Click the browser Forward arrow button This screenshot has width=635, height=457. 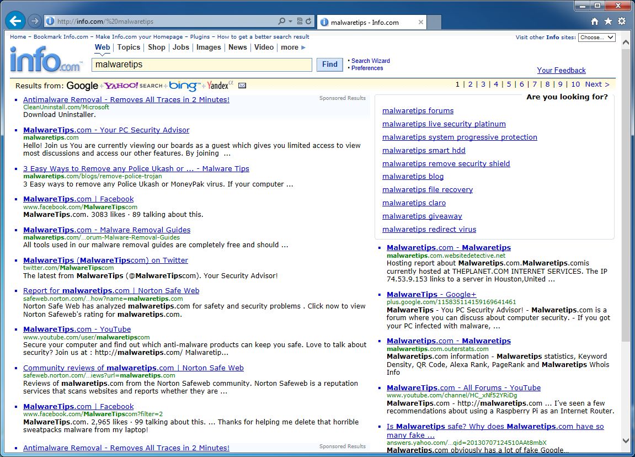click(x=35, y=21)
